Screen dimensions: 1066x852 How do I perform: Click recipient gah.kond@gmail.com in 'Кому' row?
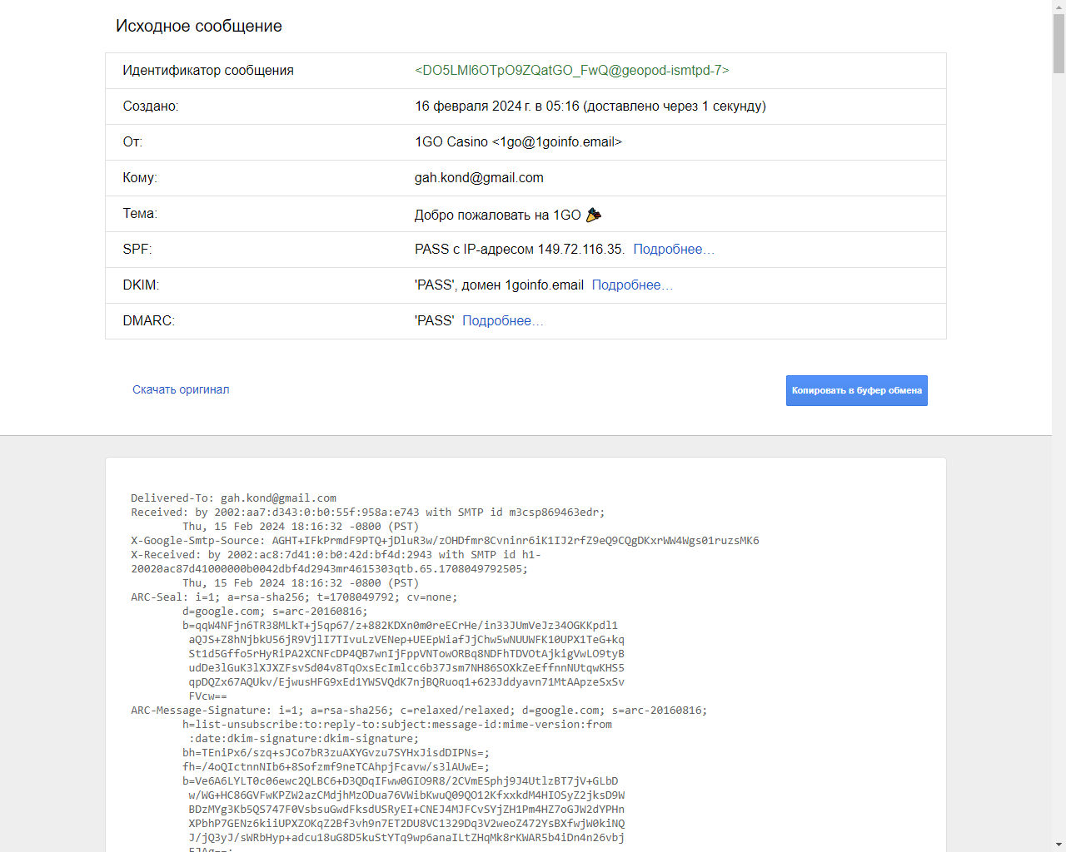[x=479, y=178]
